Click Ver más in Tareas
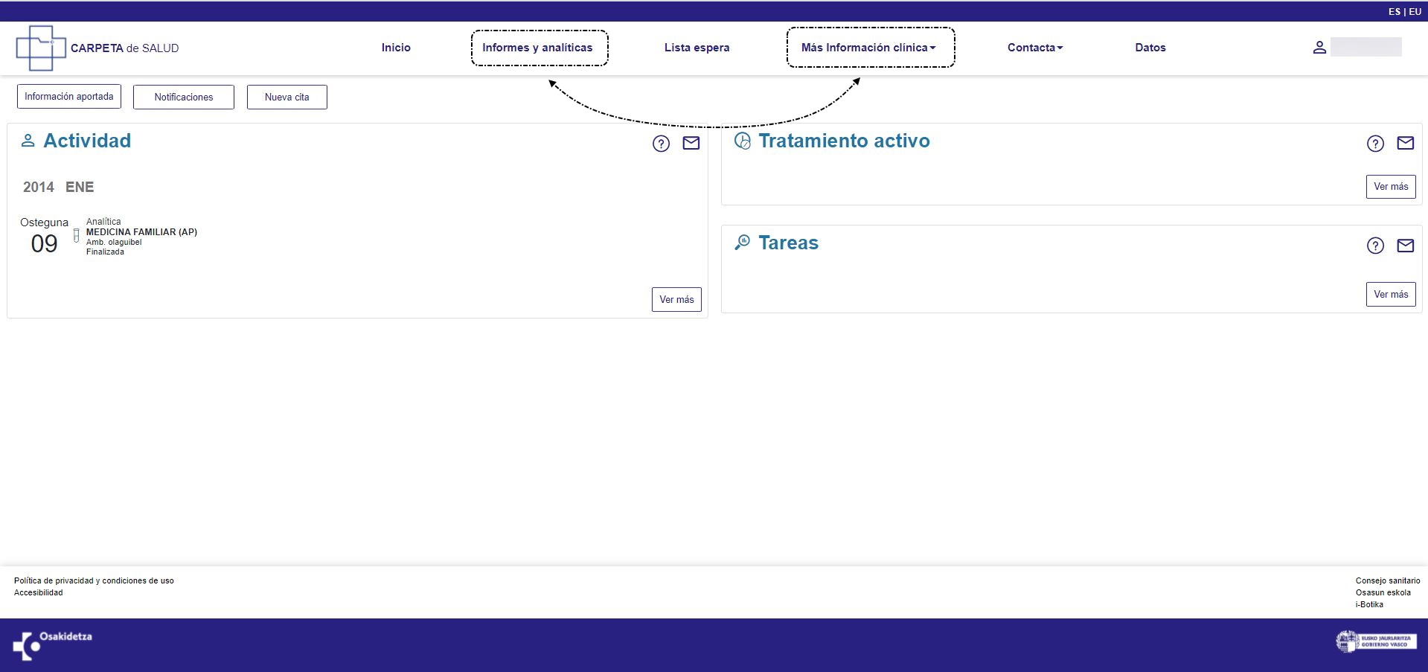The image size is (1428, 672). click(1391, 294)
